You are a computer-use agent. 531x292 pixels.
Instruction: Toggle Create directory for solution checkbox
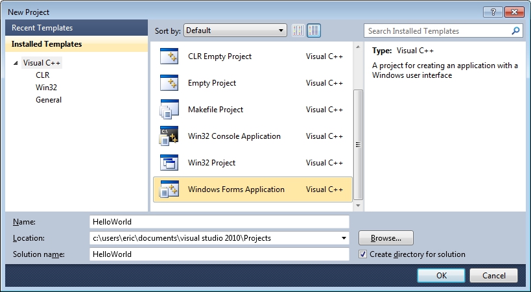(x=363, y=254)
